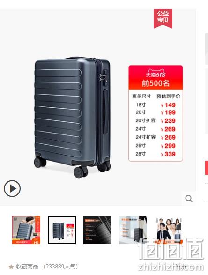208x275 pixels.
Task: Click the red 公益宝贝 ribbon badge
Action: pyautogui.click(x=163, y=18)
